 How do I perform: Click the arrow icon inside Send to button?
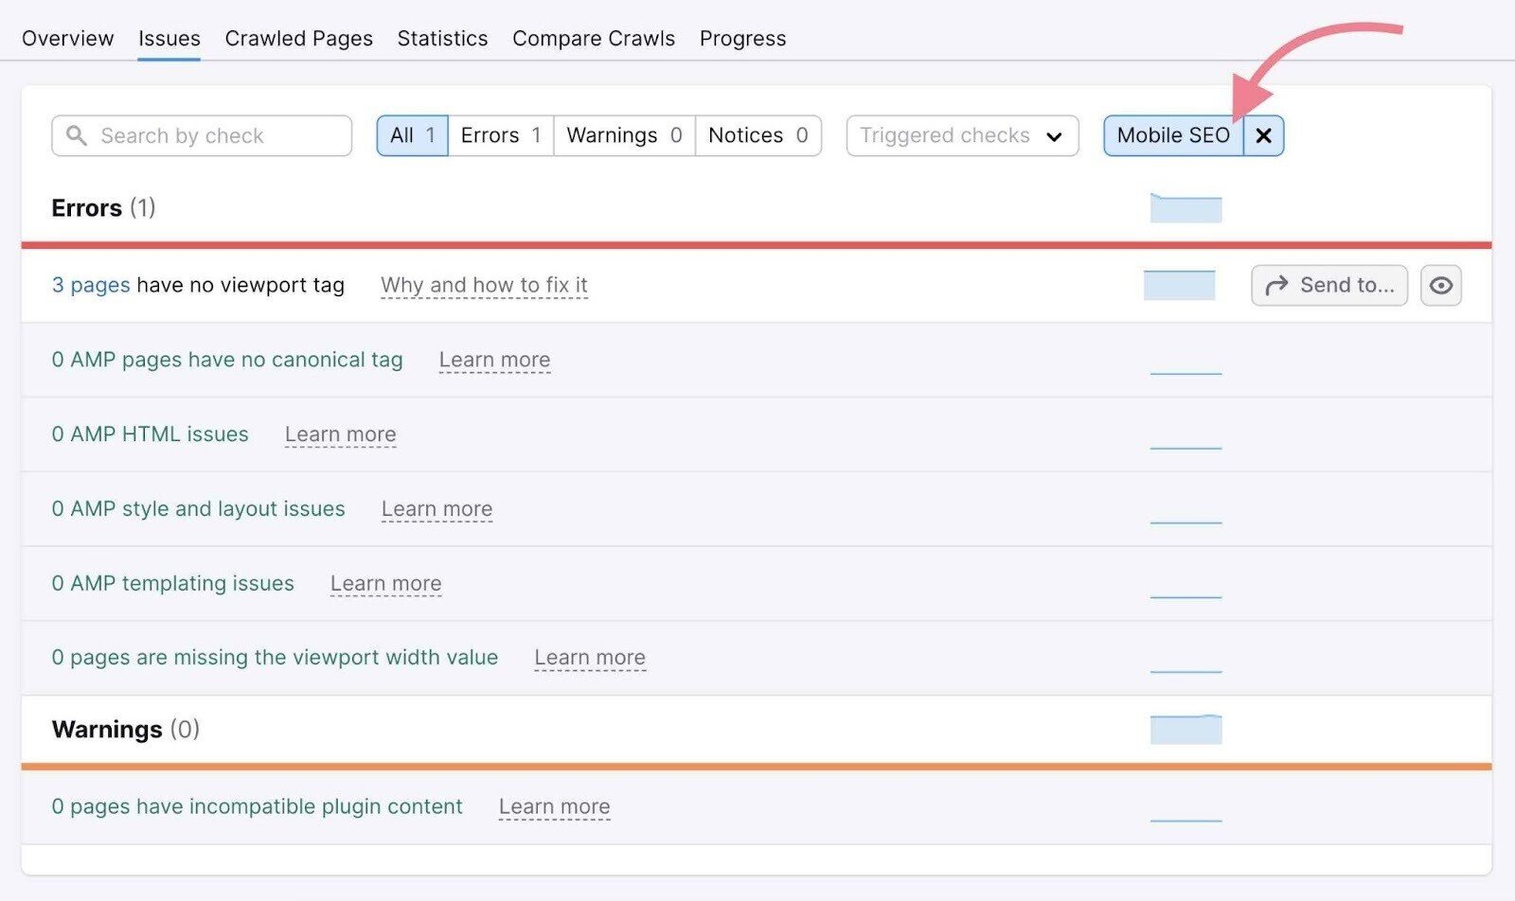1277,285
